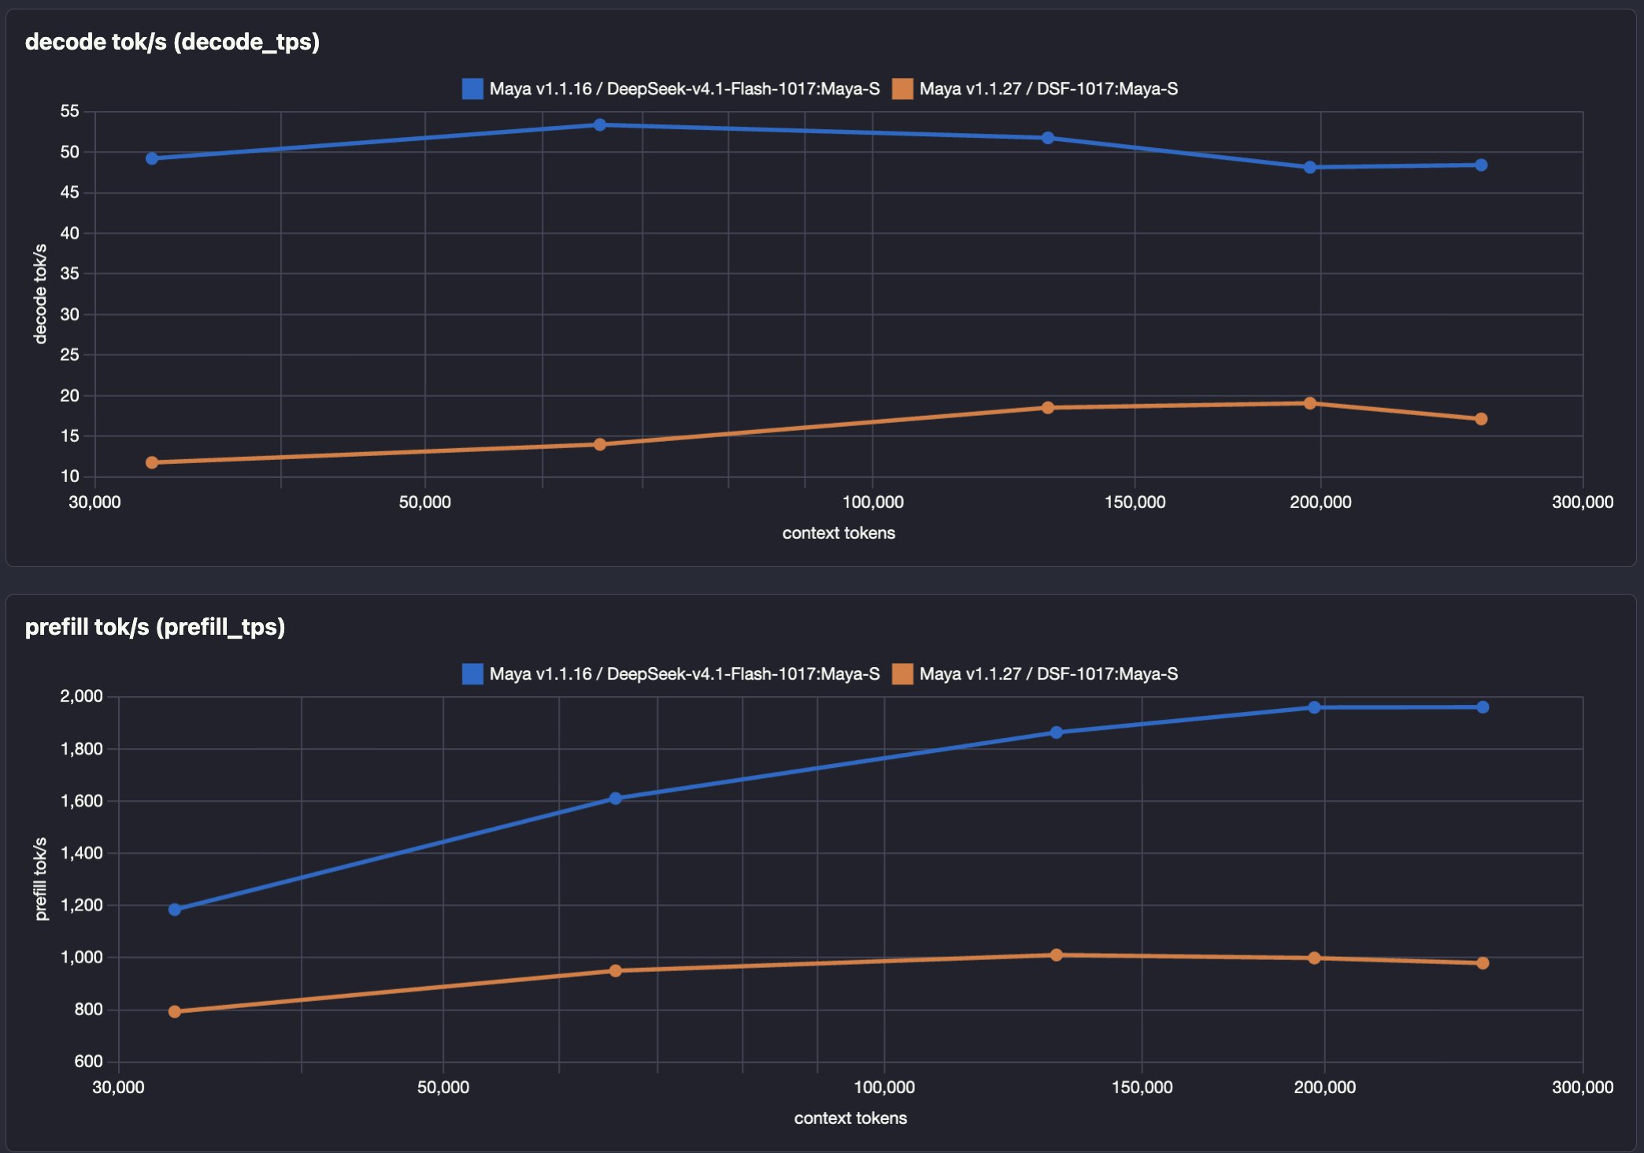This screenshot has width=1644, height=1153.
Task: Select the first blue decode data point
Action: click(x=152, y=159)
